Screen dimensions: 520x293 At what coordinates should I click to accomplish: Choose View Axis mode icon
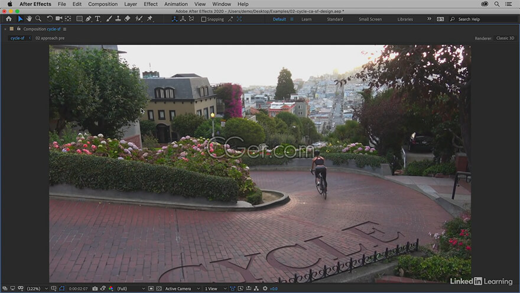[191, 20]
